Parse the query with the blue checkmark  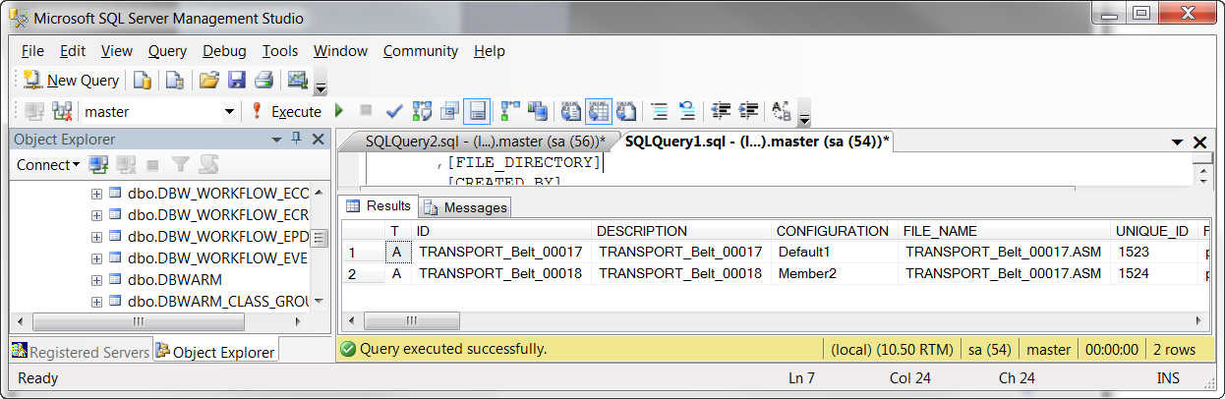pos(394,111)
